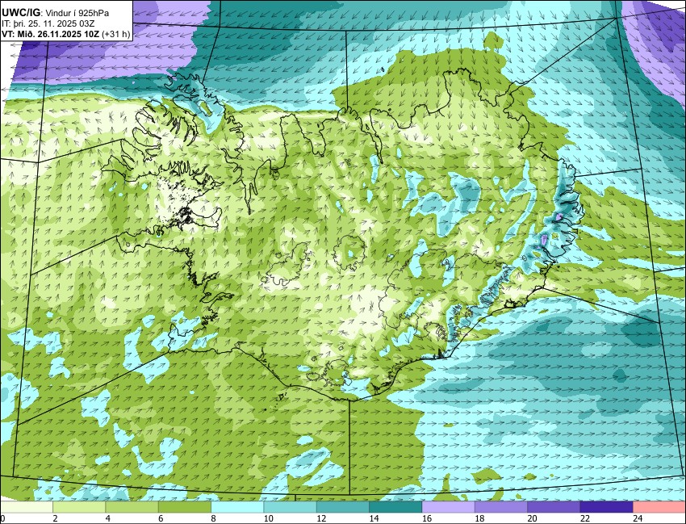Click the 4–6 m/s green legend swatch
The image size is (686, 524).
click(132, 507)
